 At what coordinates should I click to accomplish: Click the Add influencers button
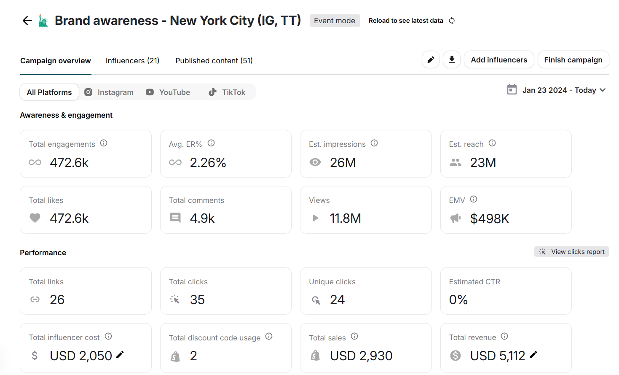(499, 60)
